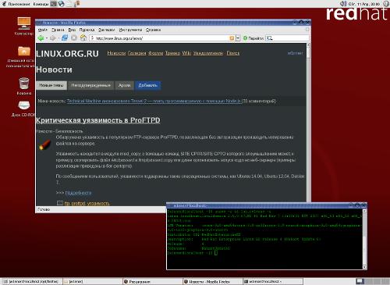
Task: Go to Firefox home page icon
Action: pos(83,38)
